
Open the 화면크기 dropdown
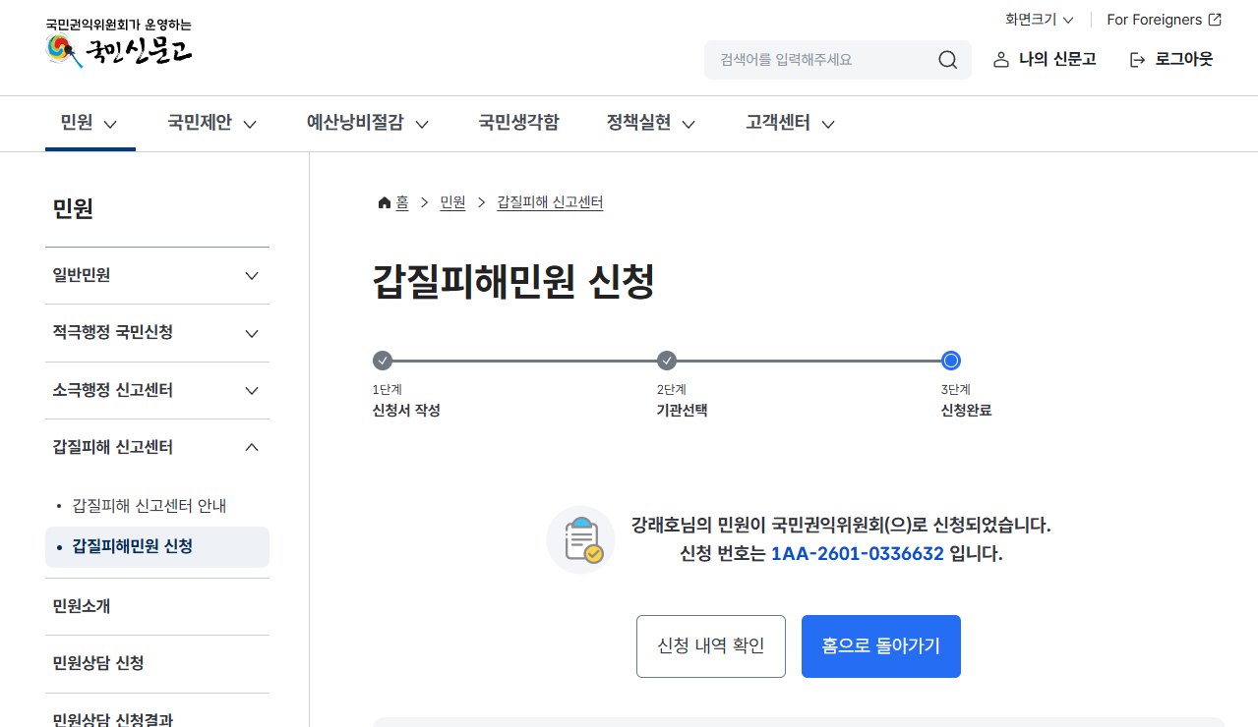coord(1039,20)
